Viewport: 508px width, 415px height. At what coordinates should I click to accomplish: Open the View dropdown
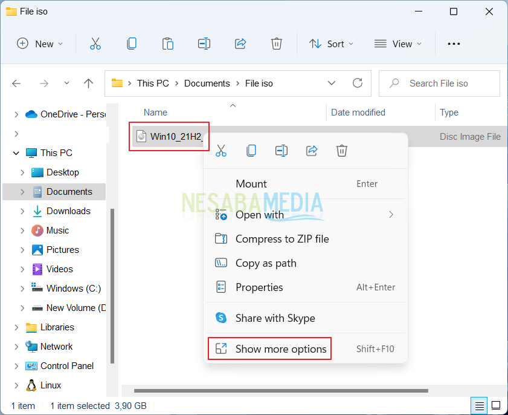(398, 44)
